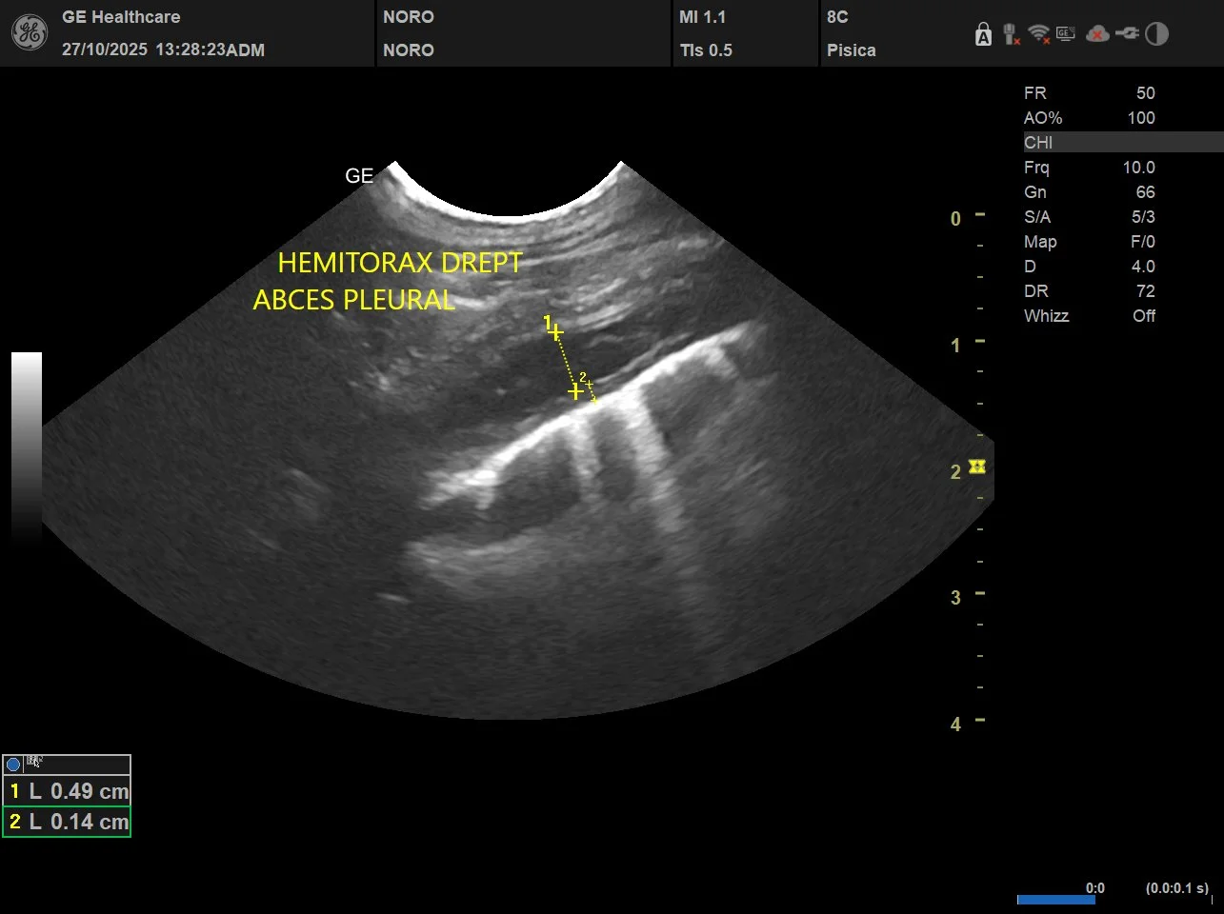The image size is (1224, 914).
Task: Click the GE probe orientation marker
Action: (359, 176)
